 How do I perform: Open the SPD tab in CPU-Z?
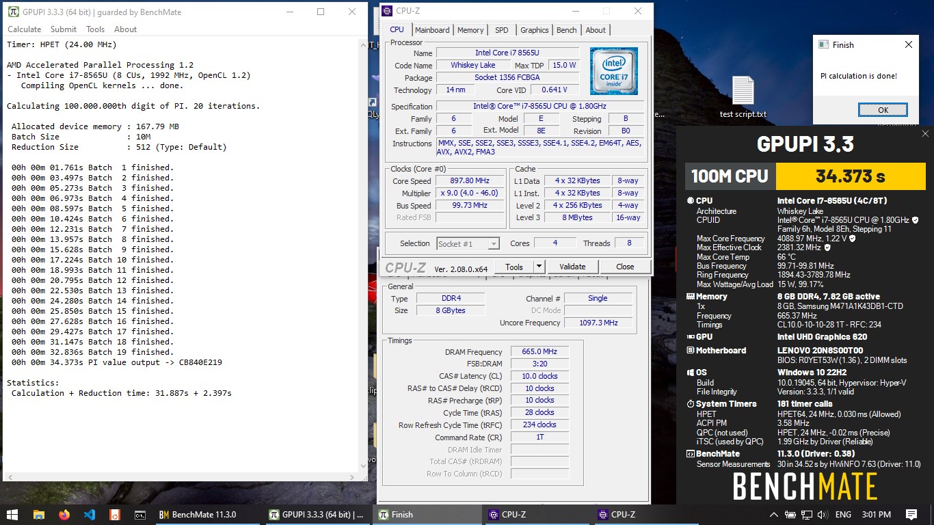[x=502, y=30]
